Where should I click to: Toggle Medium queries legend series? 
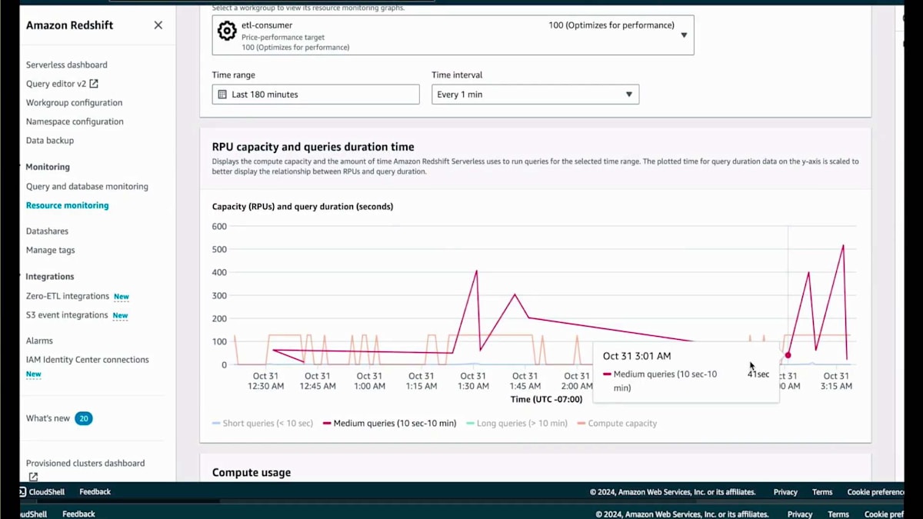390,423
